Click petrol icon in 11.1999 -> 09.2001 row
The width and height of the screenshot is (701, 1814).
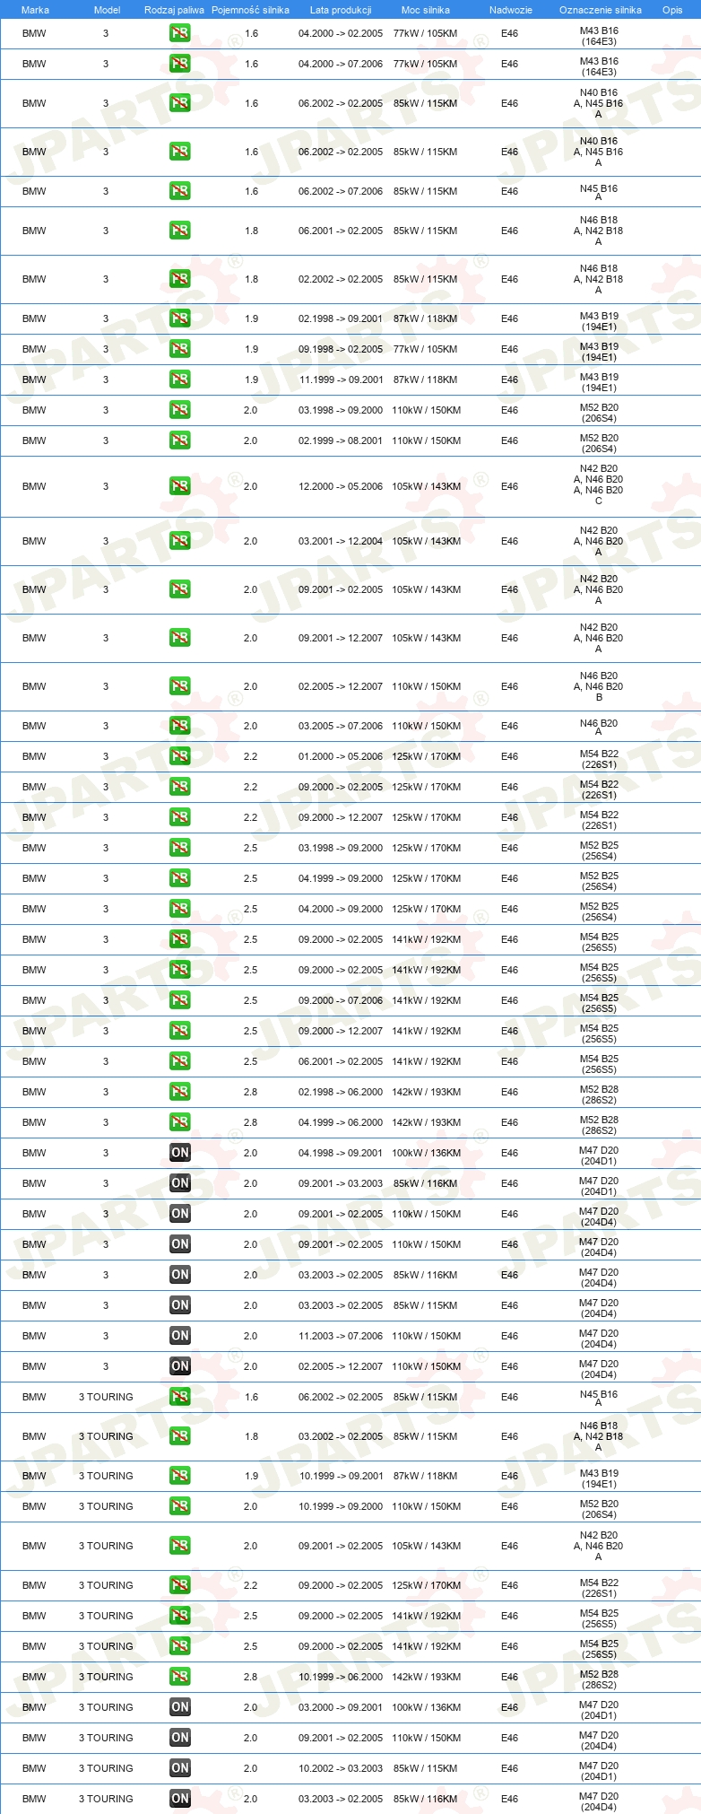[x=180, y=379]
